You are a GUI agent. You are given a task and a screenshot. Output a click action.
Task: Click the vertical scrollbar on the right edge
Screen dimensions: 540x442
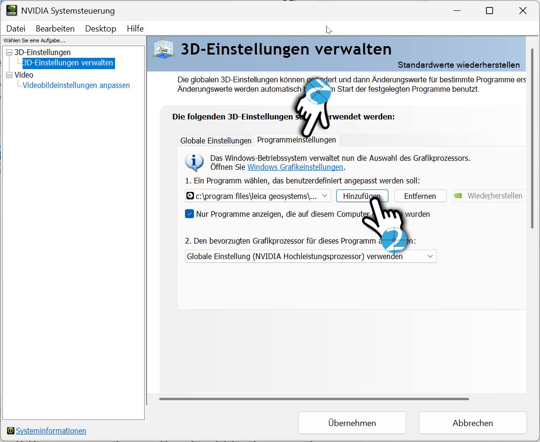click(532, 138)
